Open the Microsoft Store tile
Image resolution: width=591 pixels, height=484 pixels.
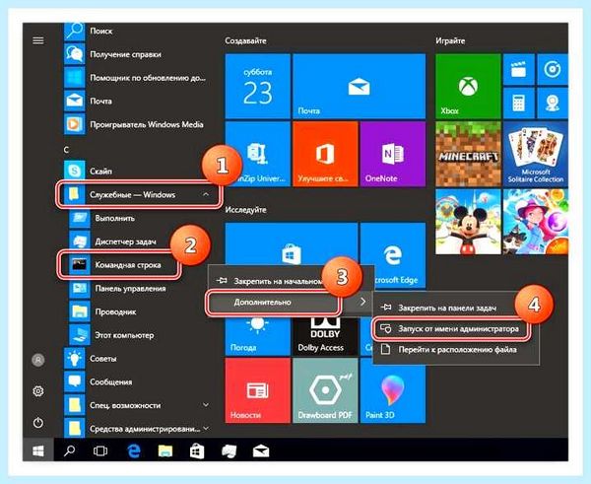(292, 244)
